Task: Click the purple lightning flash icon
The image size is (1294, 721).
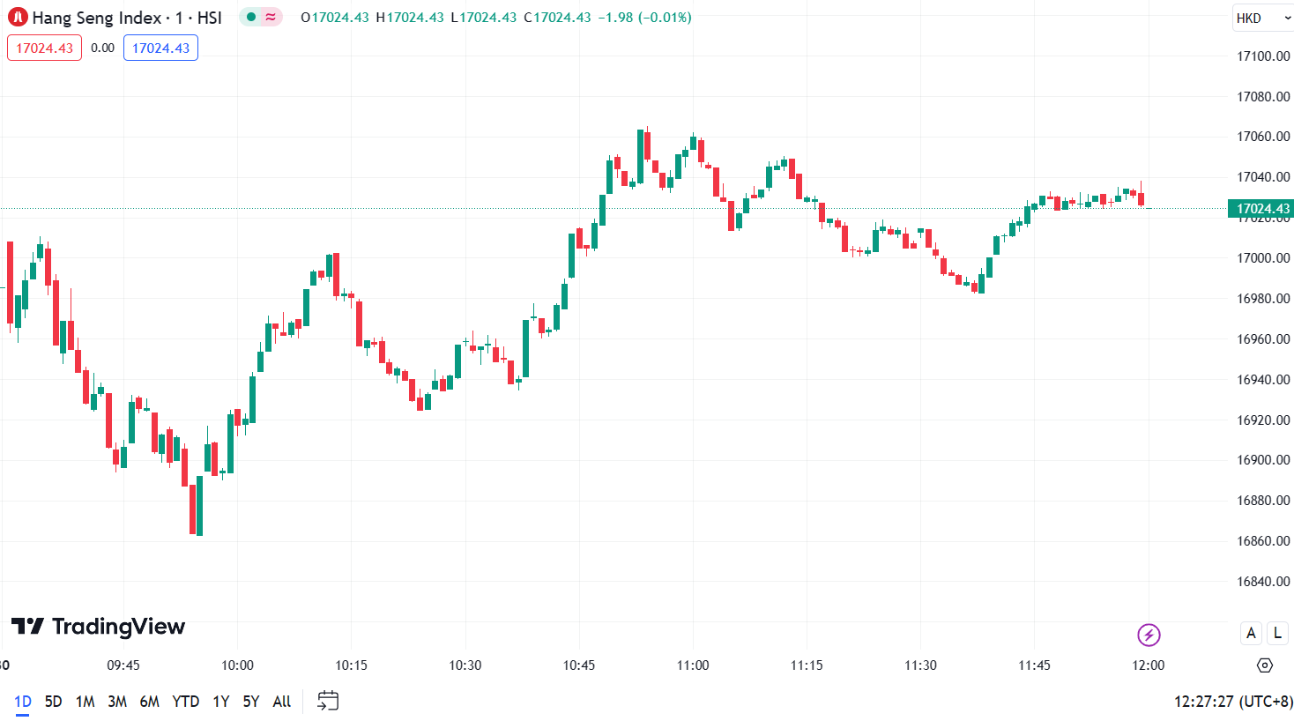Action: (x=1149, y=635)
